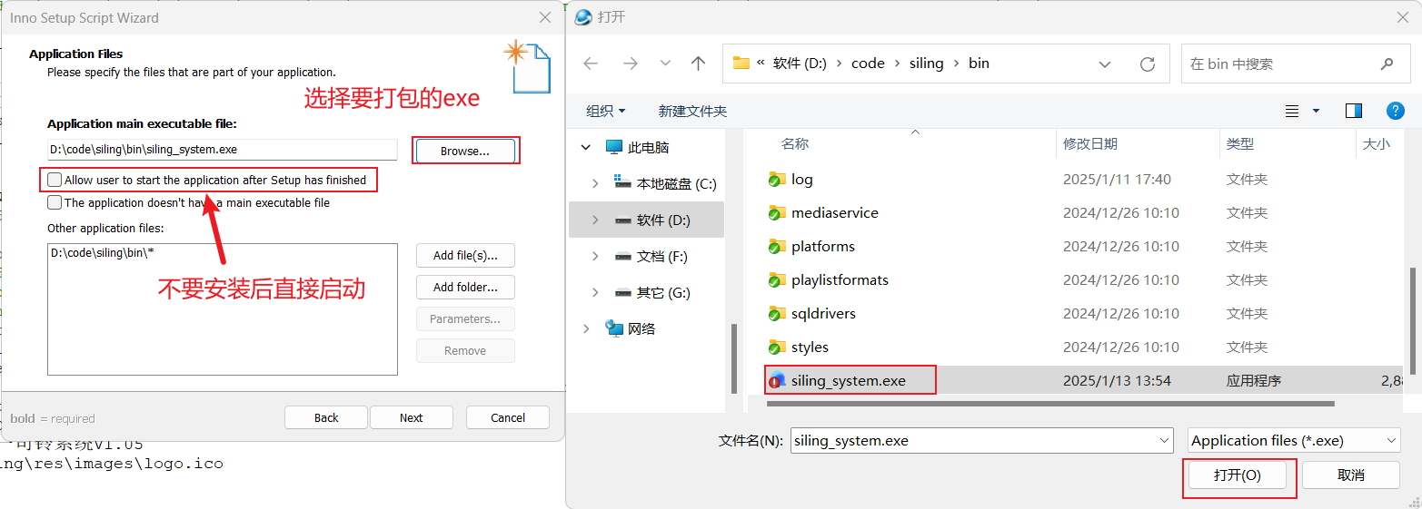
Task: Go back using the back arrow
Action: pos(591,64)
